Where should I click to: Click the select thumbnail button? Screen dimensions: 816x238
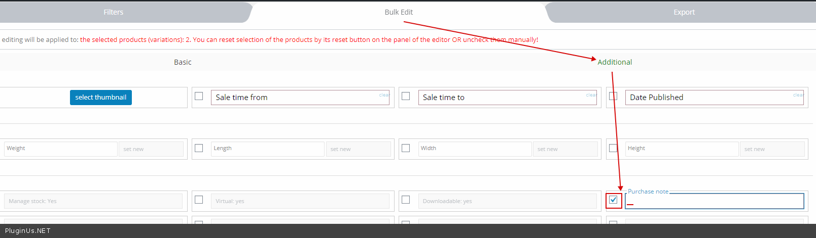coord(100,98)
